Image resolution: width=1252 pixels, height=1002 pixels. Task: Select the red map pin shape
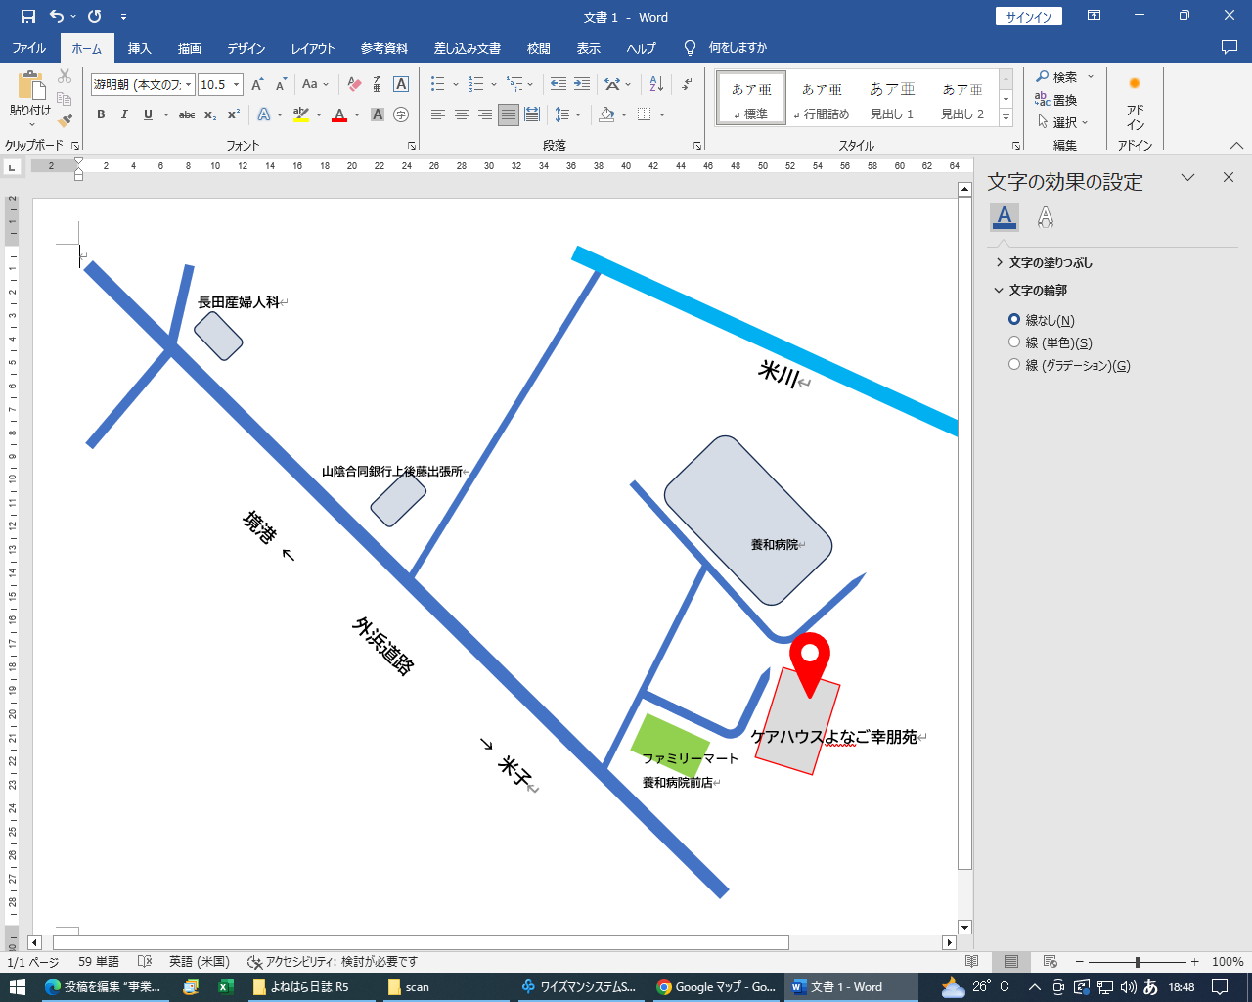coord(810,663)
